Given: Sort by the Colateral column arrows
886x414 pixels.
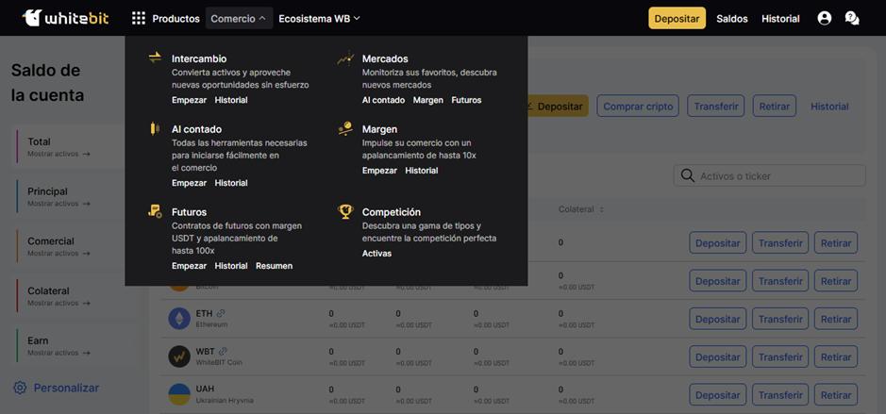Looking at the screenshot, I should click(602, 209).
